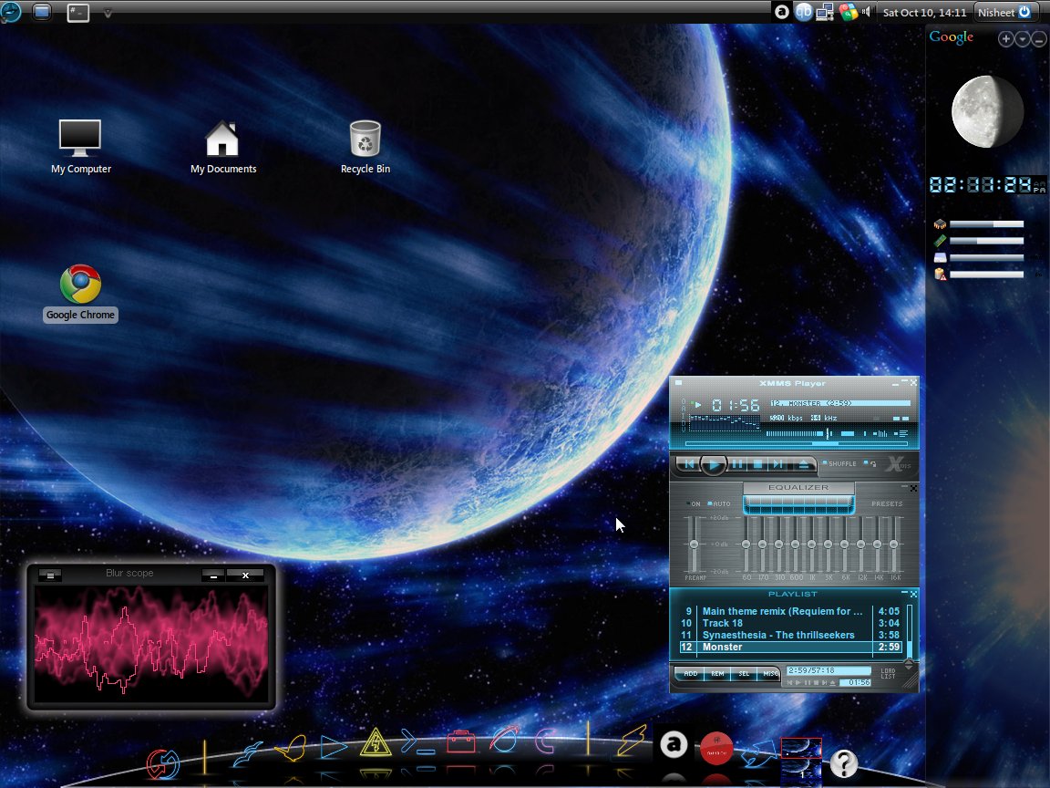Pause playback in XMMS
This screenshot has height=788, width=1050.
[x=737, y=463]
